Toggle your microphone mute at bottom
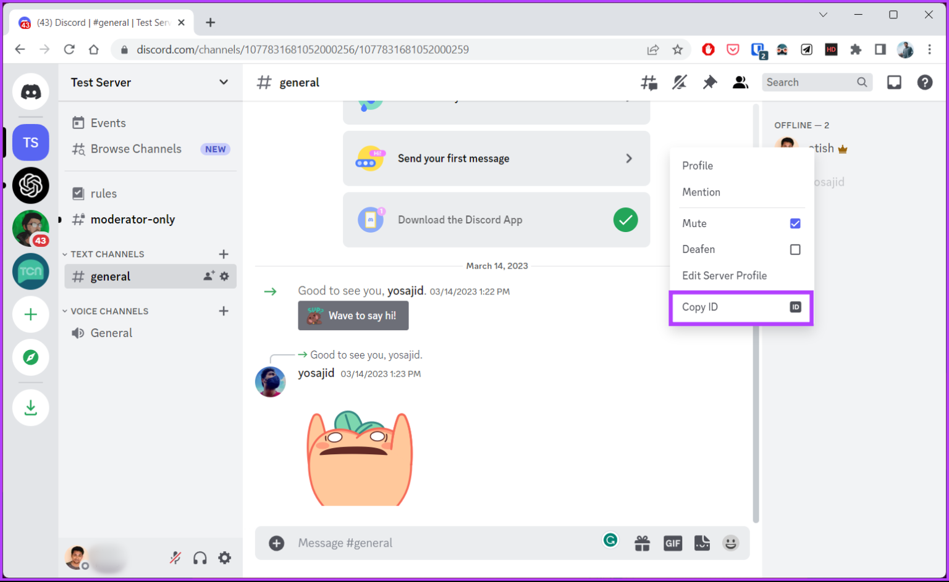This screenshot has height=582, width=949. point(175,557)
